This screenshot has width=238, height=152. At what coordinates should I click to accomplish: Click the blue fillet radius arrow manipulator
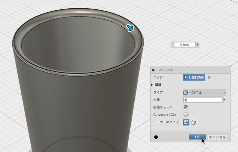pyautogui.click(x=130, y=28)
